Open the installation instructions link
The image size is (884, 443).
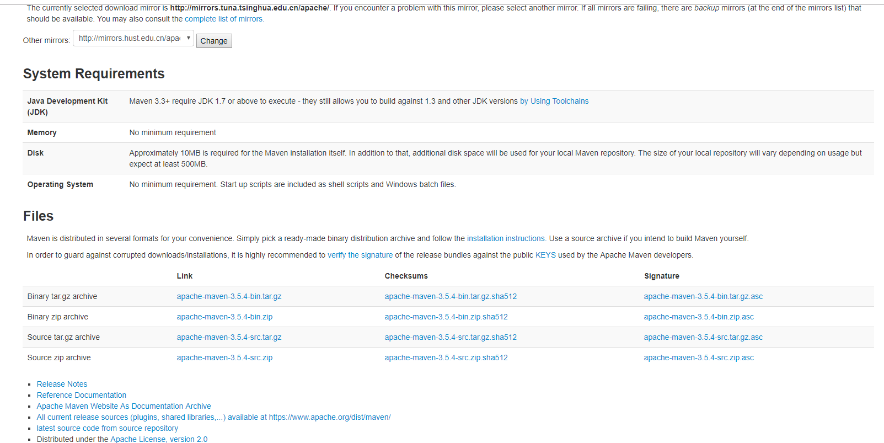point(507,238)
